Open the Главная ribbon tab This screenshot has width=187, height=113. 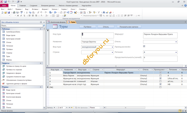coord(22,5)
